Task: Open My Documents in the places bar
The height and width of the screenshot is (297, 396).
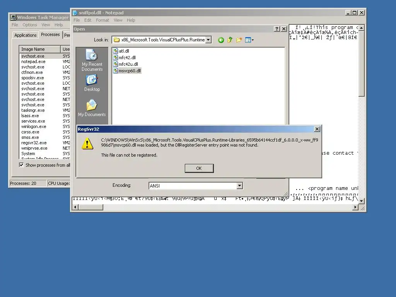Action: point(92,108)
